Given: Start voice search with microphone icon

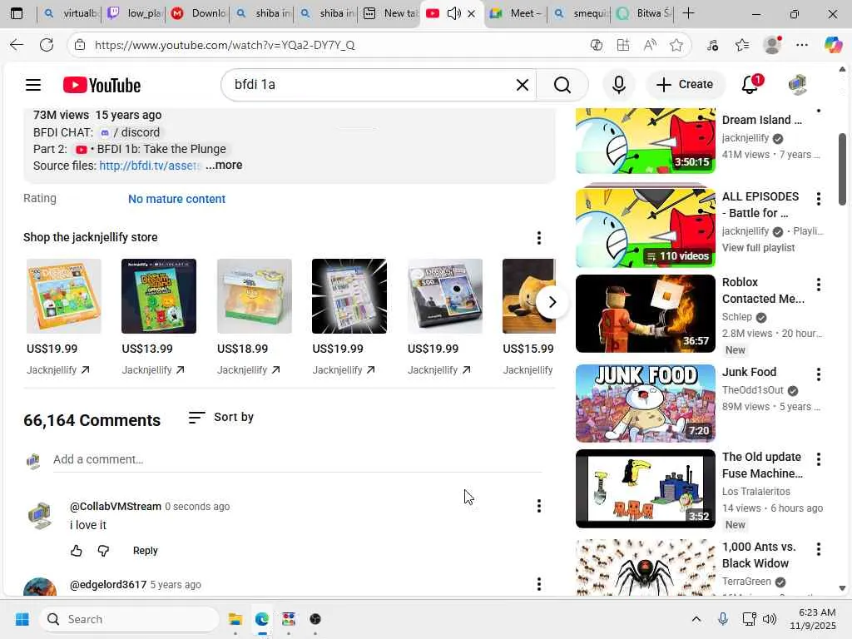Looking at the screenshot, I should click(x=618, y=85).
